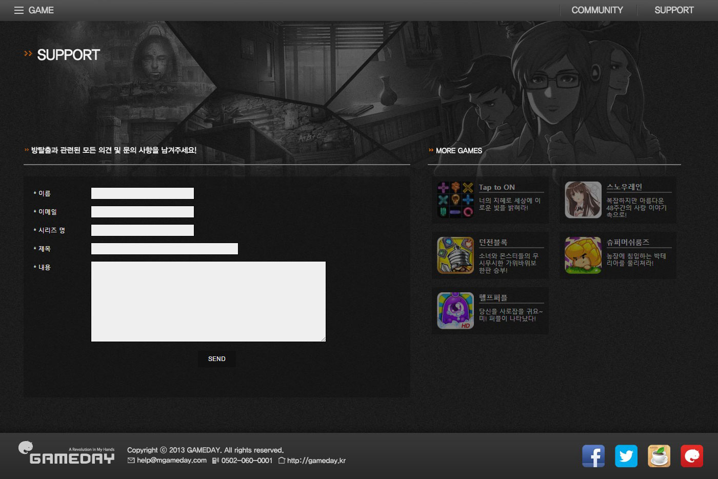The height and width of the screenshot is (479, 718).
Task: Focus the 이름 name input field
Action: 143,193
